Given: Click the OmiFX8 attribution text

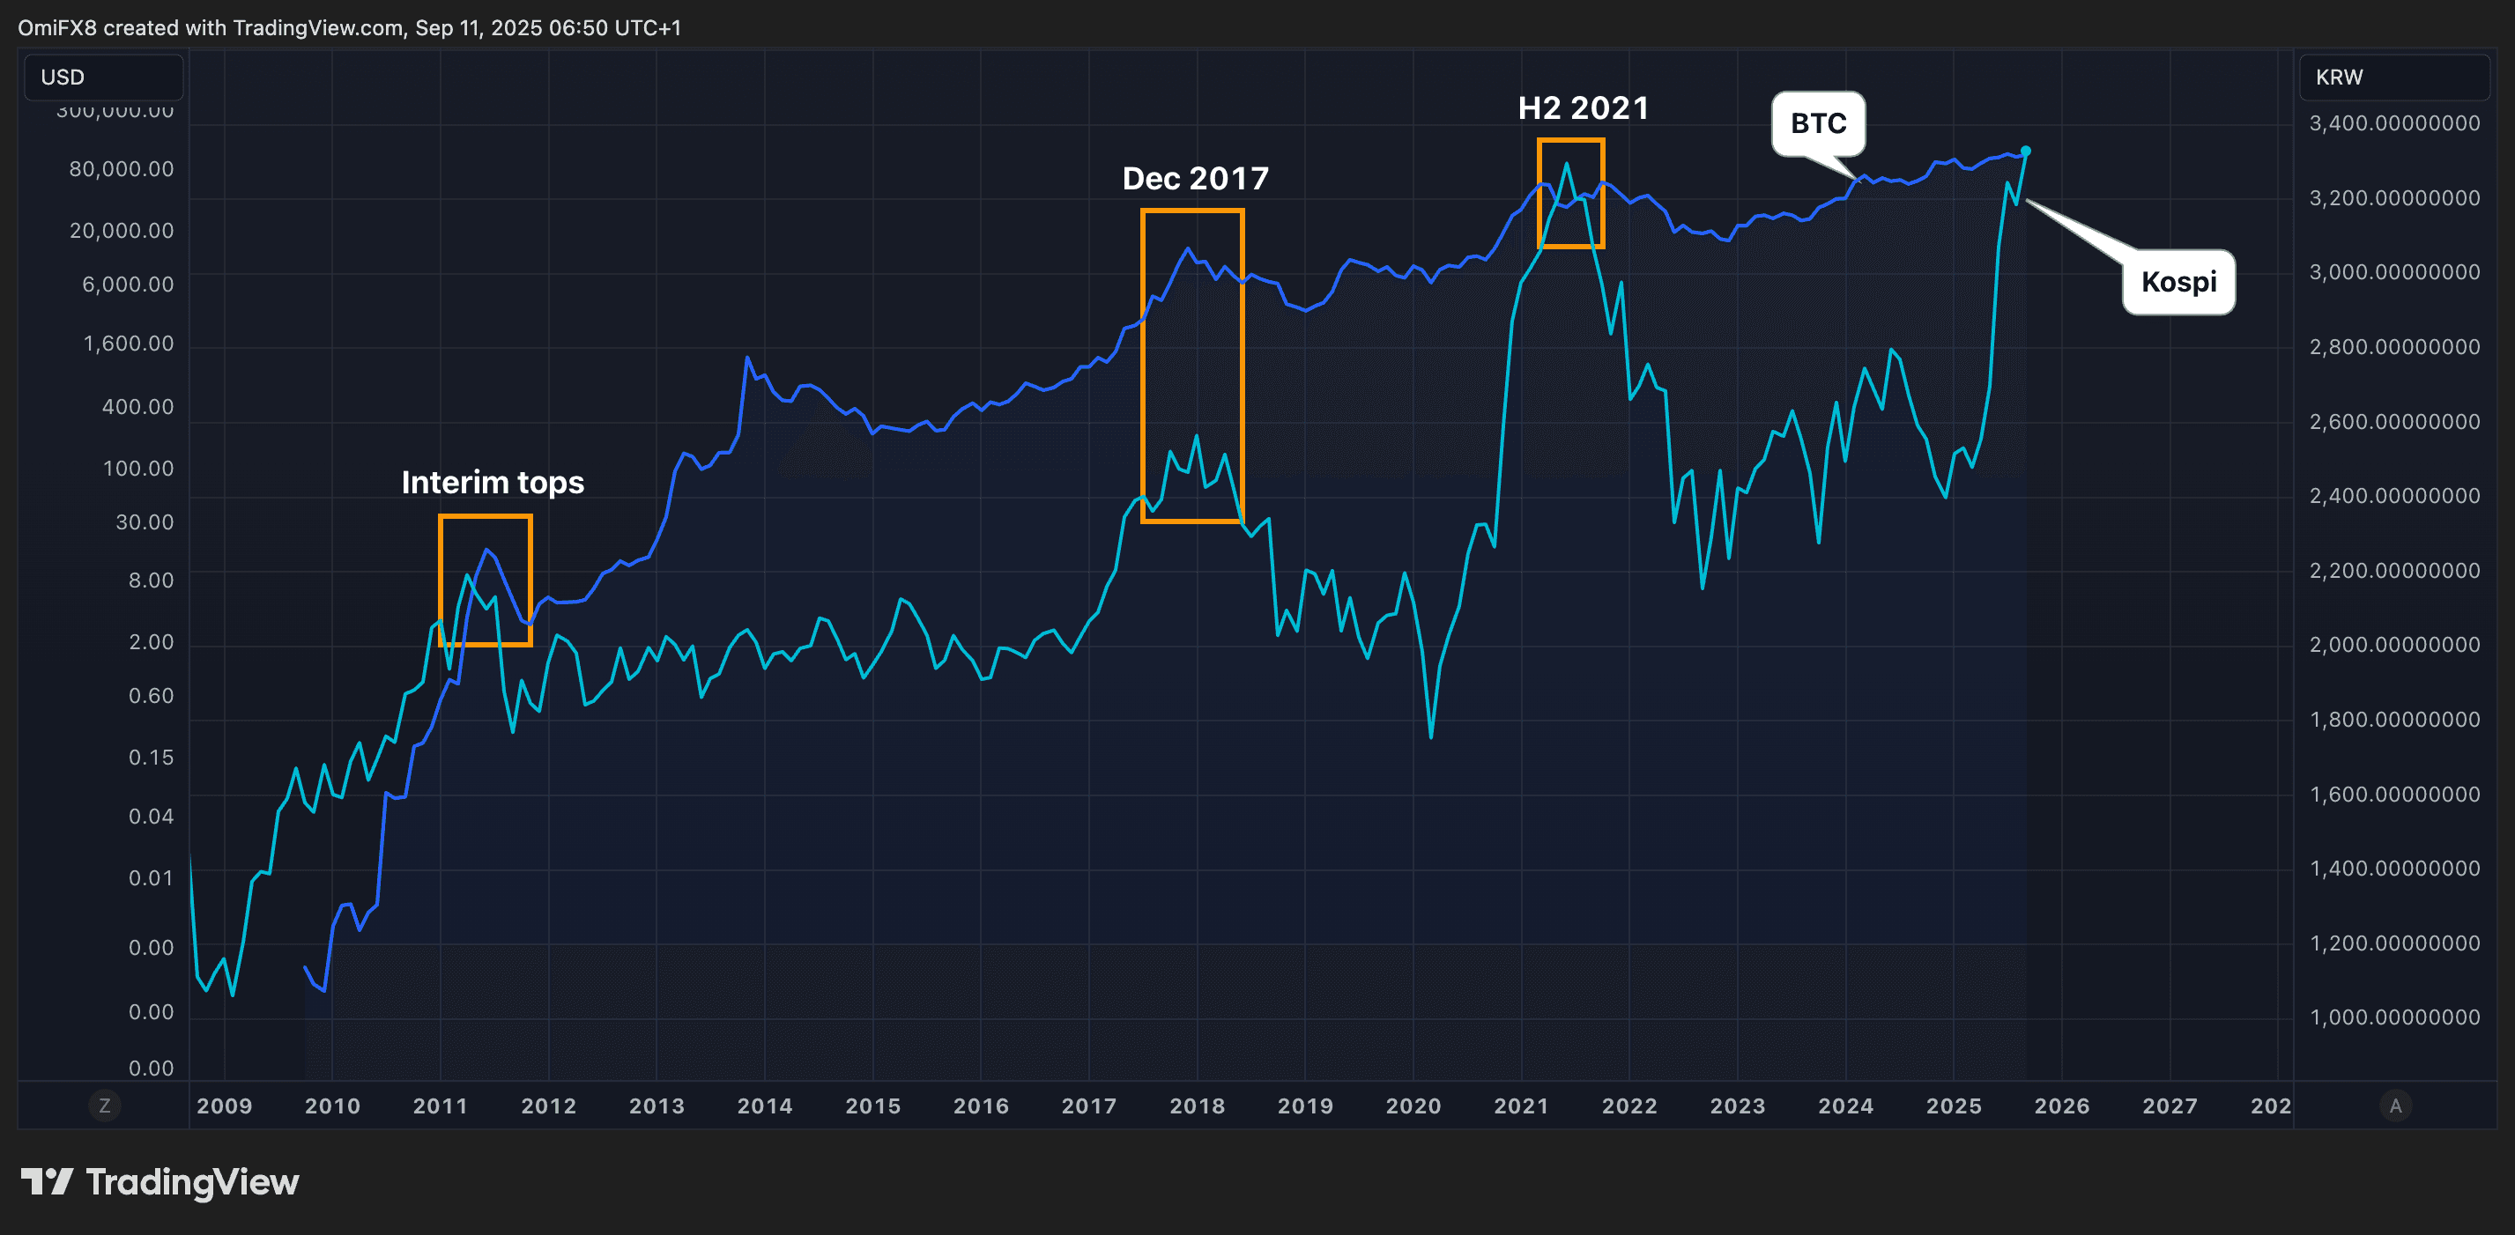Looking at the screenshot, I should [x=58, y=28].
